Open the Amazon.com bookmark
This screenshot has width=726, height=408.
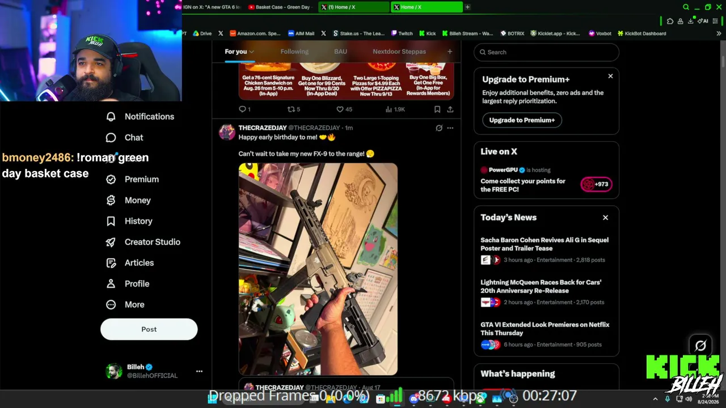(x=255, y=33)
